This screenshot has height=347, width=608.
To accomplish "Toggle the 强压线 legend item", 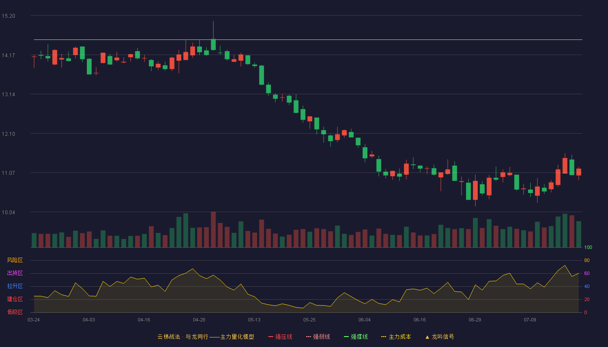I will click(280, 337).
